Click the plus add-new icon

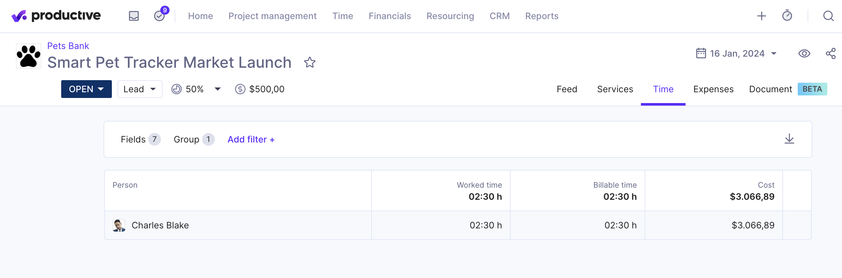coord(762,16)
